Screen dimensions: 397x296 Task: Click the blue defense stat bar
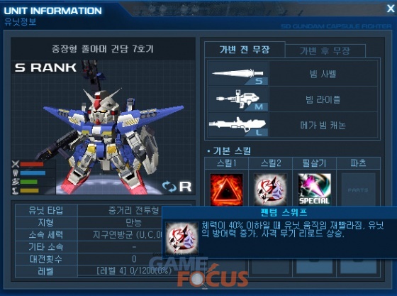[33, 173]
